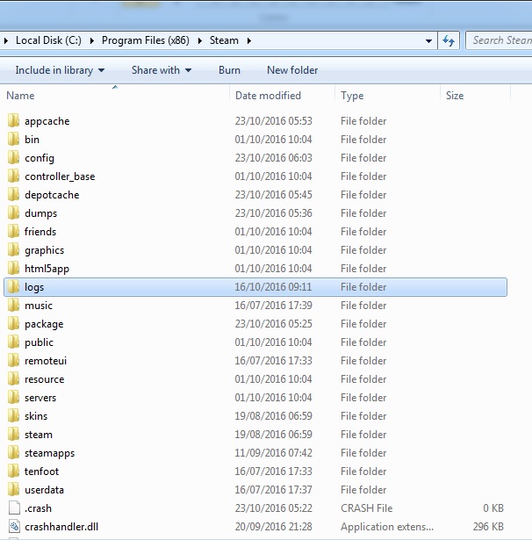
Task: Click the crashhandler.dll file icon
Action: pyautogui.click(x=14, y=526)
